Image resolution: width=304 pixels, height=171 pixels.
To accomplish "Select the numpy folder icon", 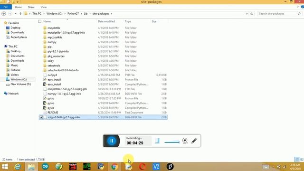I will 45,42.
